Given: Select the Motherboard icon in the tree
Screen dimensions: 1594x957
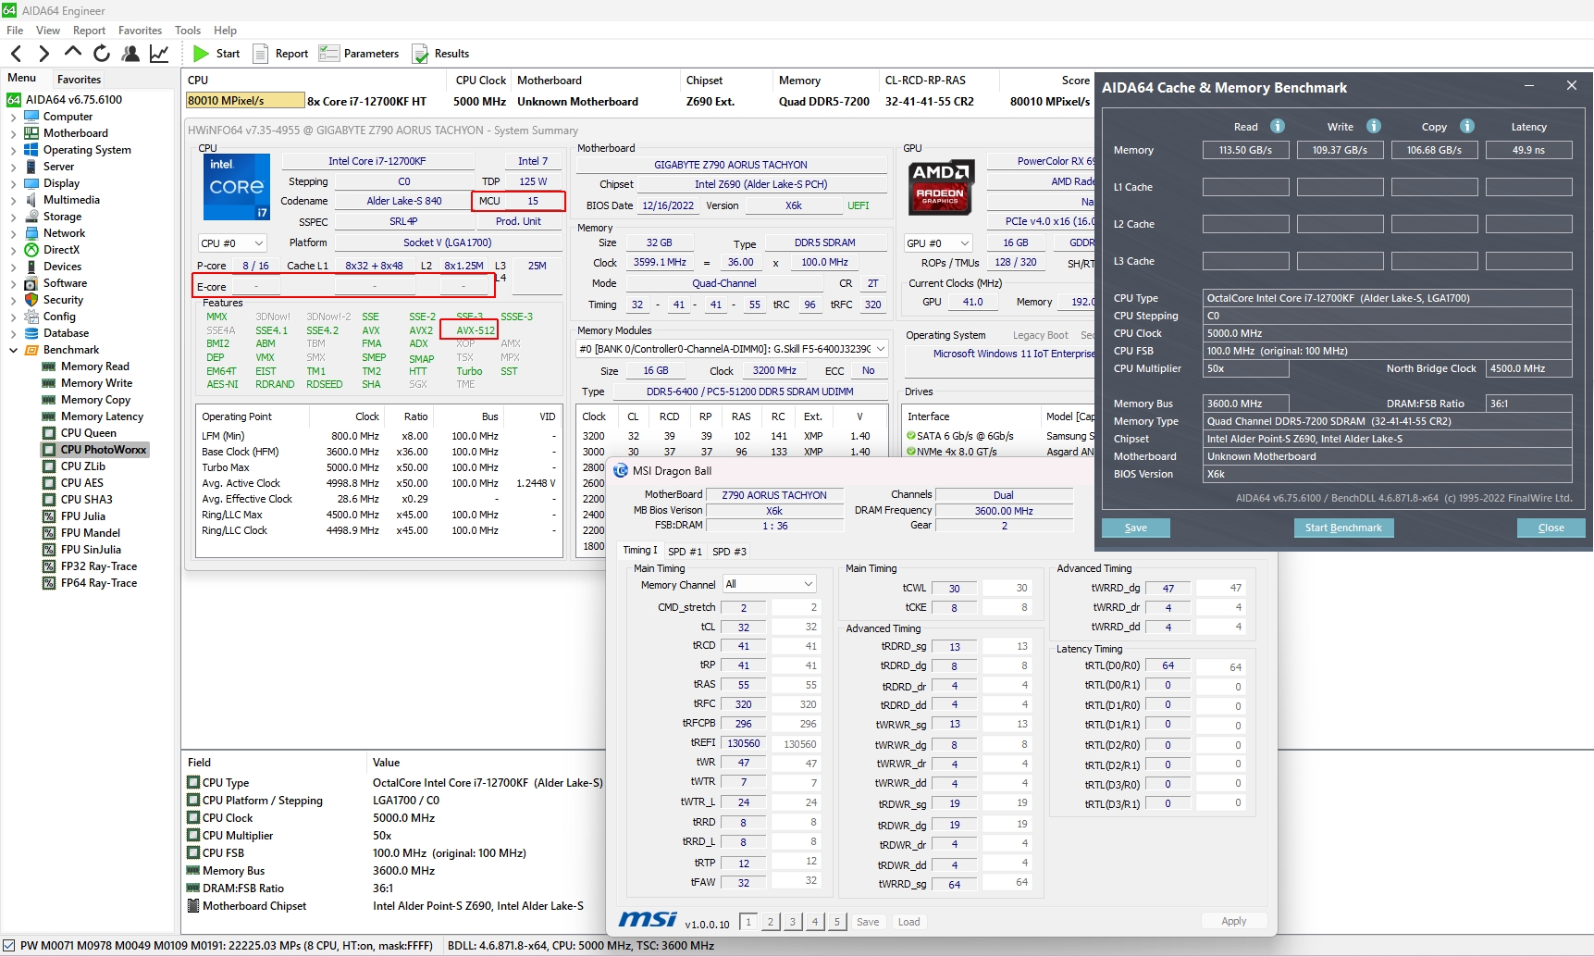Looking at the screenshot, I should point(31,133).
